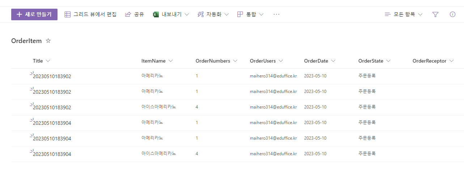Click the first row's maihero314@eduffice.kr
Image resolution: width=464 pixels, height=174 pixels.
click(x=273, y=76)
